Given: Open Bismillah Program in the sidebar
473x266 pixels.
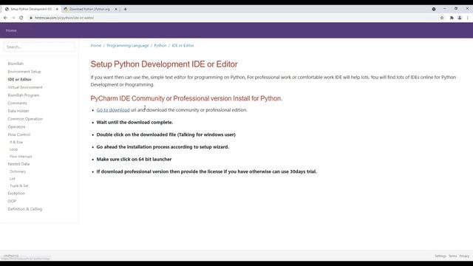Looking at the screenshot, I should pyautogui.click(x=24, y=95).
